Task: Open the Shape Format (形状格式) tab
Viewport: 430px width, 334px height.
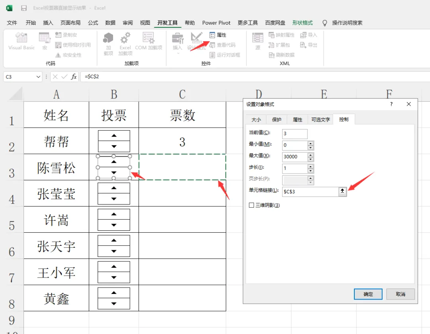Action: (x=302, y=23)
